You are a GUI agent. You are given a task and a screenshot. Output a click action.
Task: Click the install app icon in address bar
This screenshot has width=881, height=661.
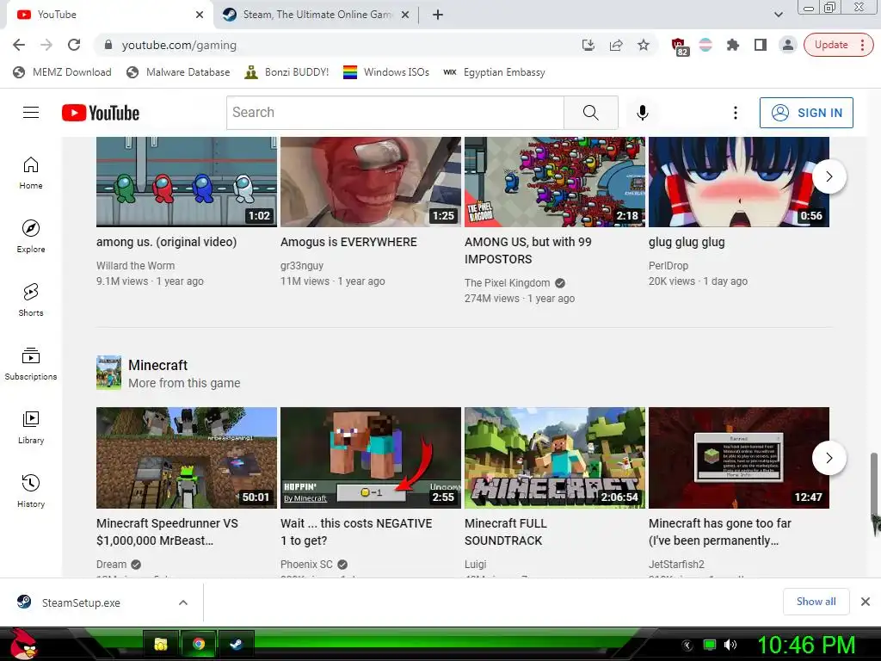point(588,45)
